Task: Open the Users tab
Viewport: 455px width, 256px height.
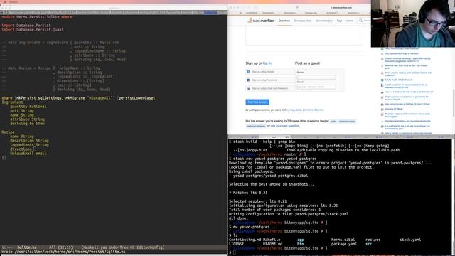Action: [349, 21]
